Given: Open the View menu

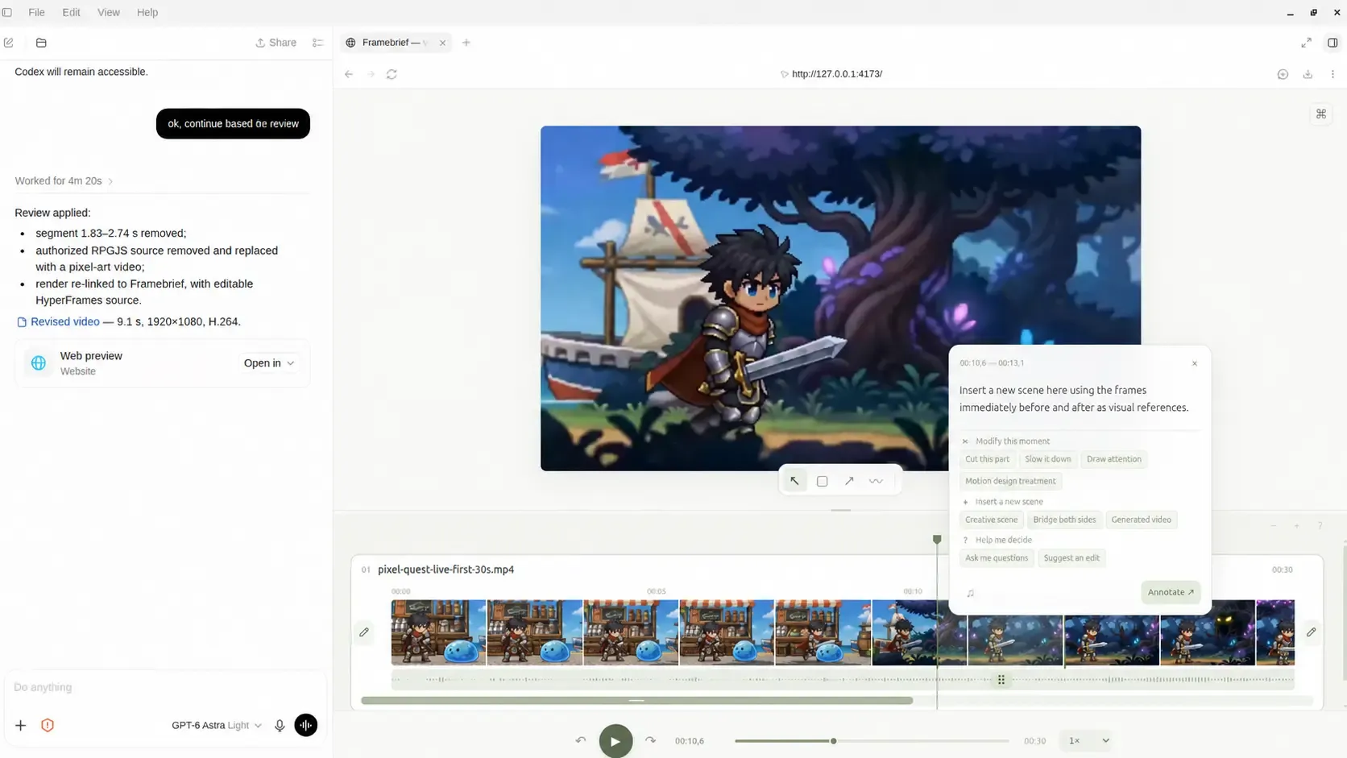Looking at the screenshot, I should pyautogui.click(x=108, y=12).
